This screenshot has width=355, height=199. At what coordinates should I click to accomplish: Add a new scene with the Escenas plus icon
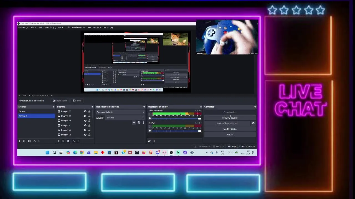click(x=20, y=141)
